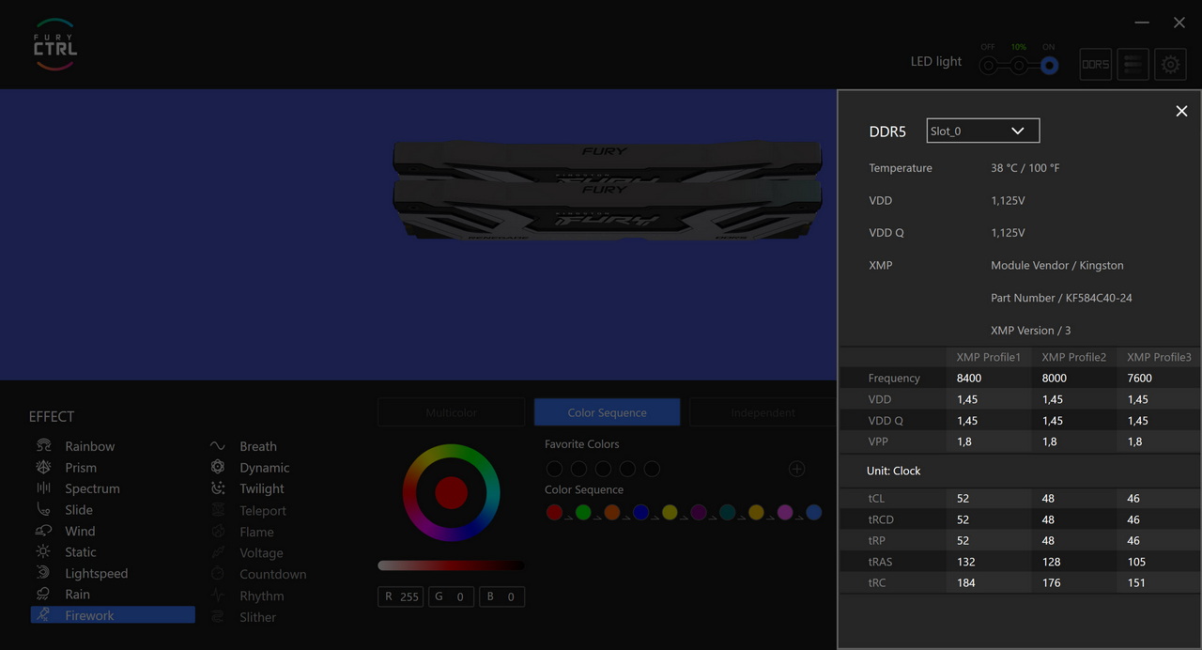Select the Spectrum effect icon

(x=43, y=488)
